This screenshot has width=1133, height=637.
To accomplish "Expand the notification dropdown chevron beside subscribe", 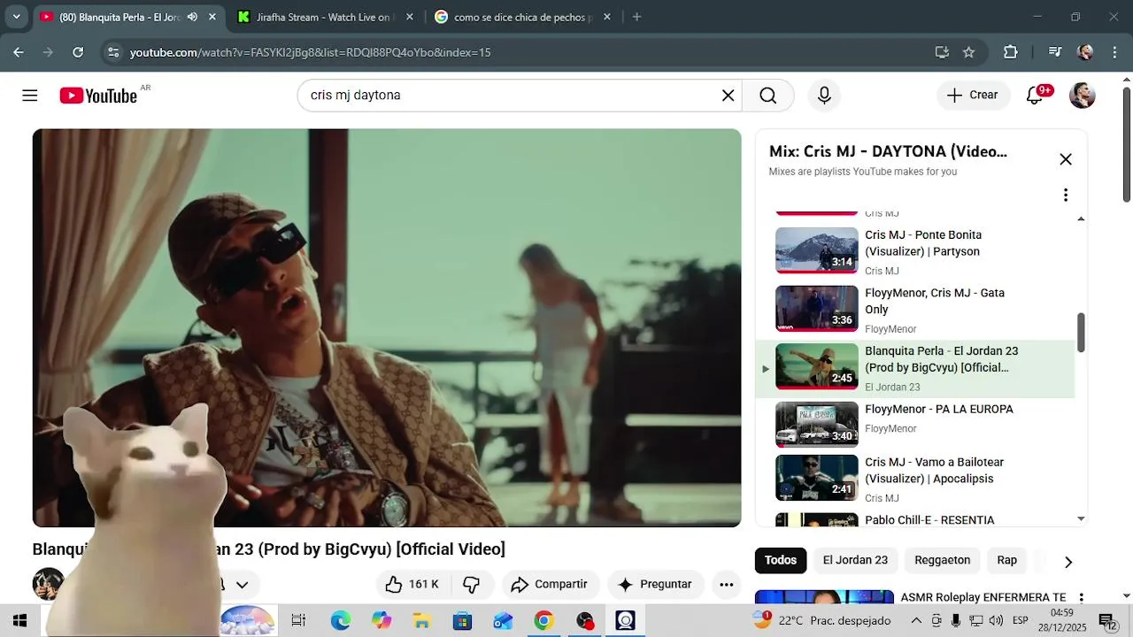I will [x=242, y=585].
